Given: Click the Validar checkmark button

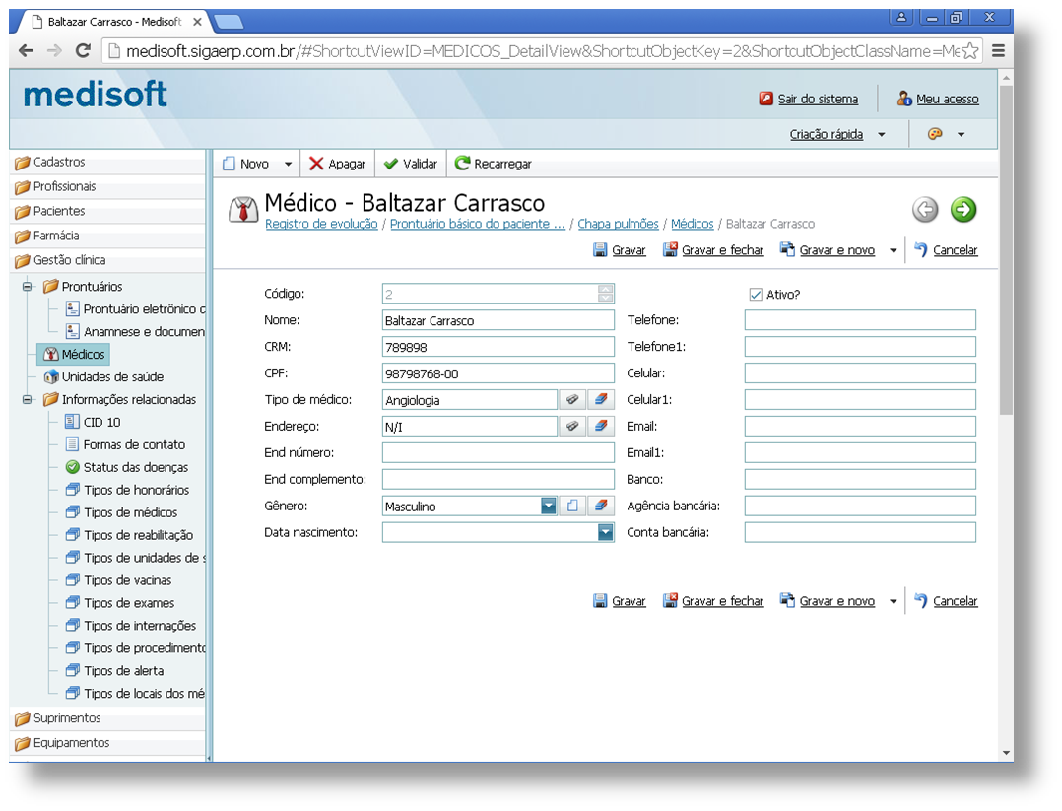Looking at the screenshot, I should (x=411, y=164).
